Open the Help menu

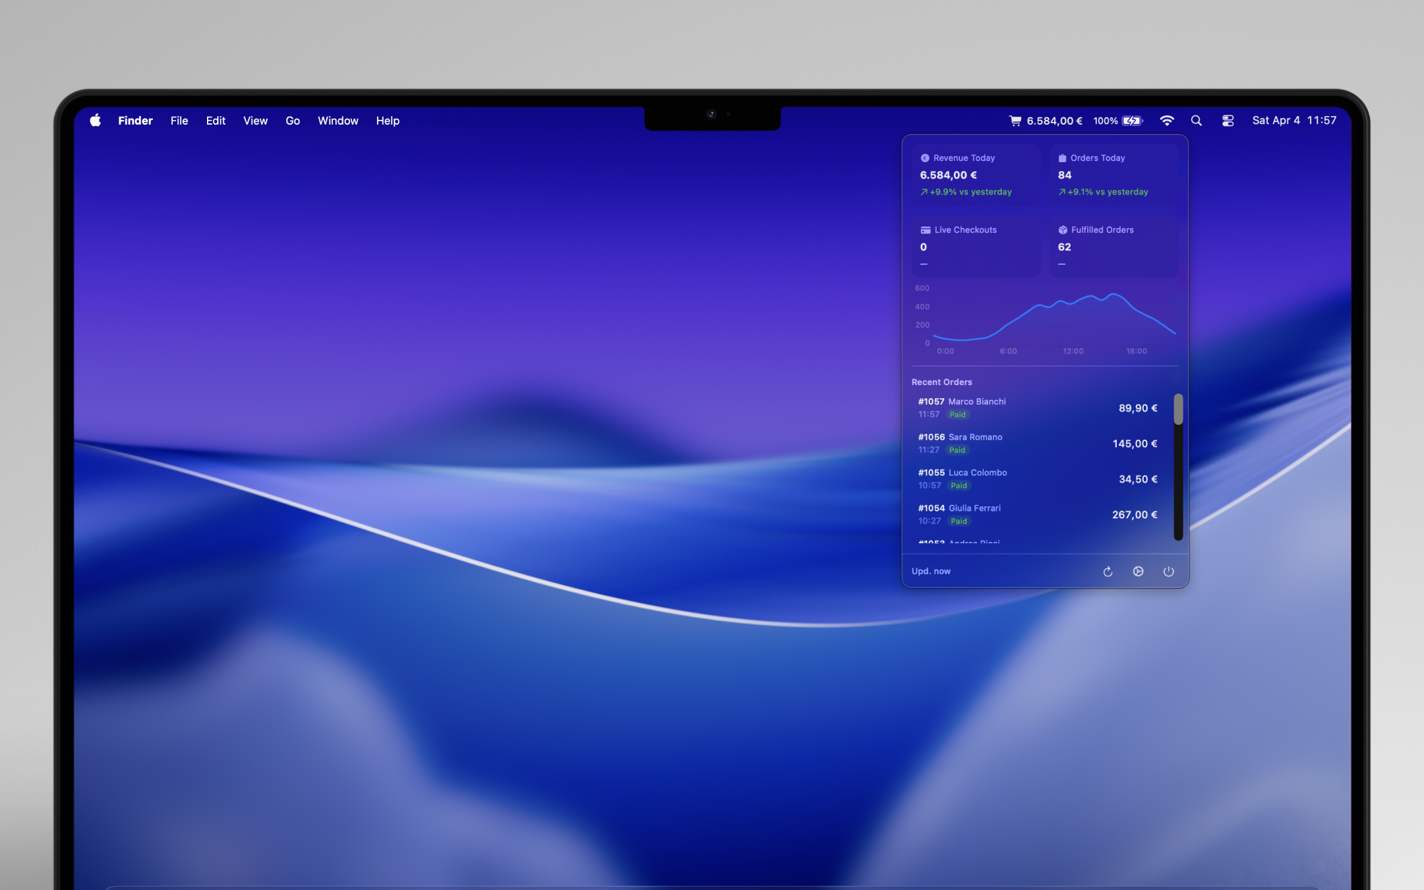click(388, 121)
